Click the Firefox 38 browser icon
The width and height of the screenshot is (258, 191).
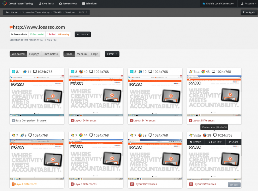click(205, 135)
